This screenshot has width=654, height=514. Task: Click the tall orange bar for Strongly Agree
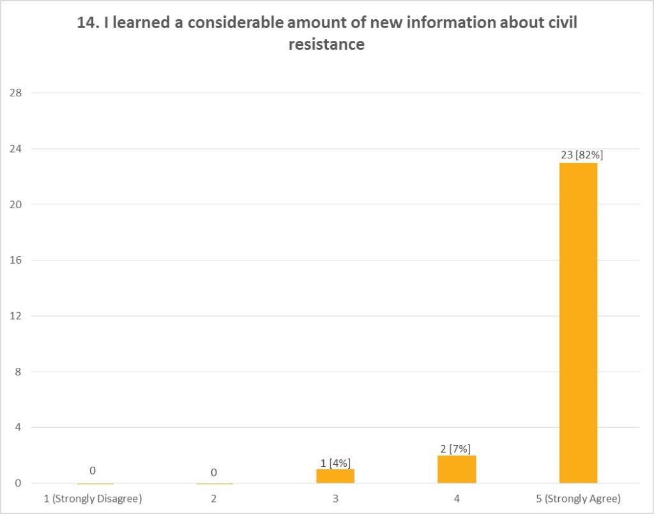[578, 323]
